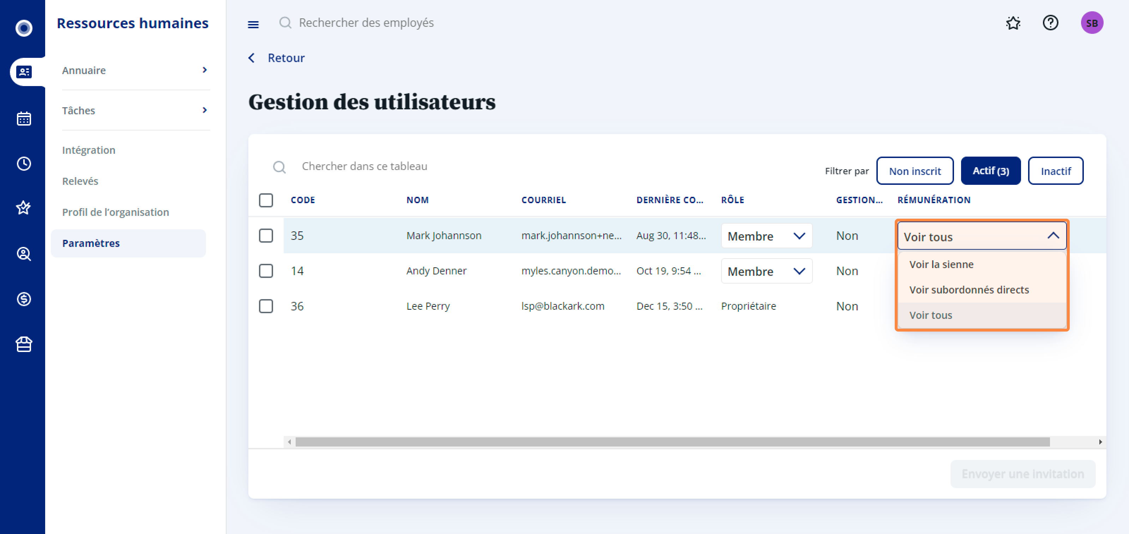Open the employee directory ID card icon
The height and width of the screenshot is (534, 1129).
(24, 71)
